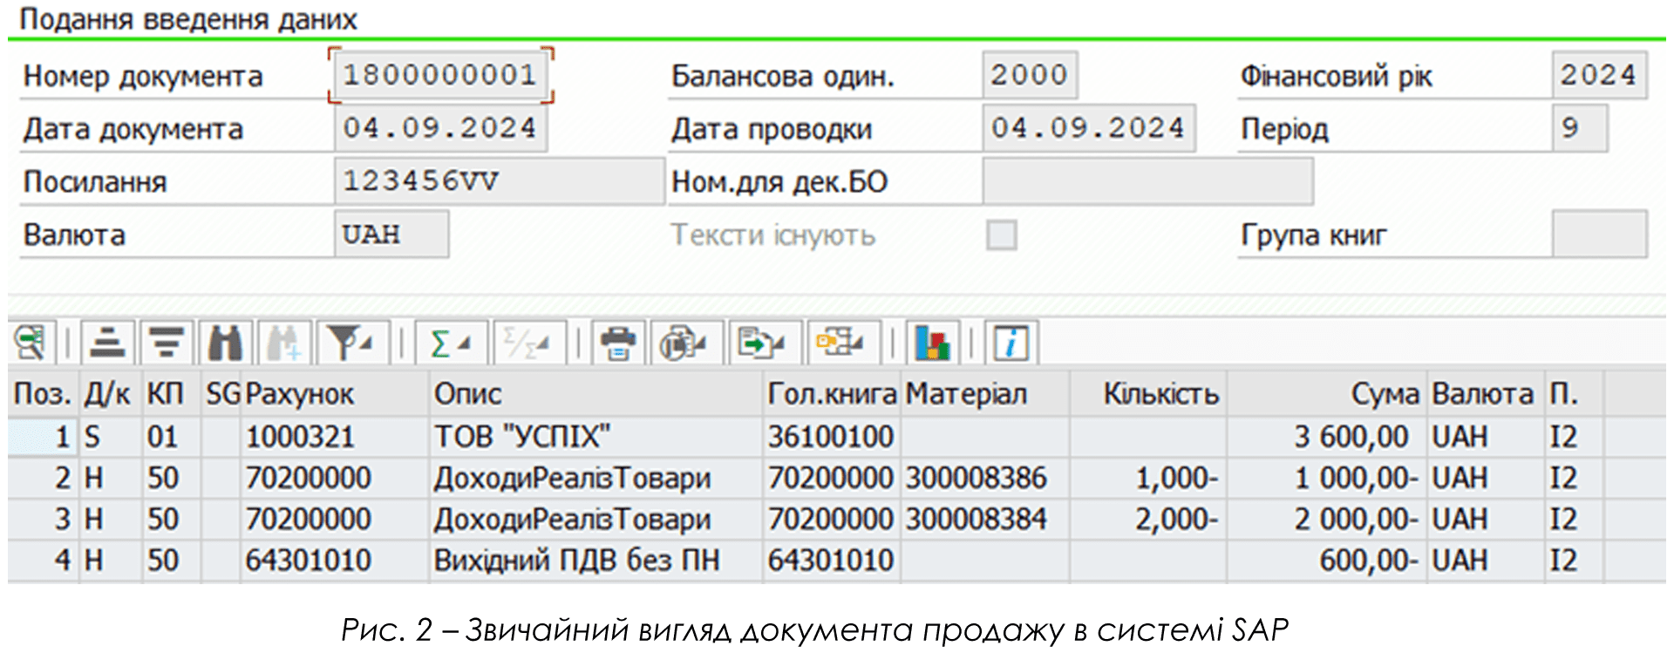Viewport: 1674px width, 653px height.
Task: Toggle the 'Тексти існують' checkbox
Action: [1001, 235]
